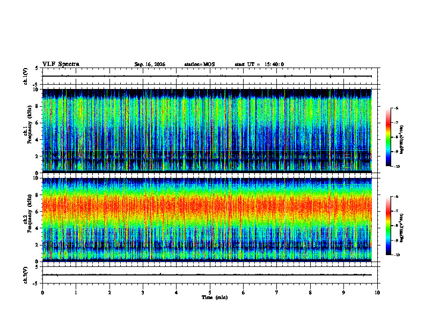Click the 10 minute tick on time axis
Viewport: 425px width, 328px height.
click(x=377, y=293)
